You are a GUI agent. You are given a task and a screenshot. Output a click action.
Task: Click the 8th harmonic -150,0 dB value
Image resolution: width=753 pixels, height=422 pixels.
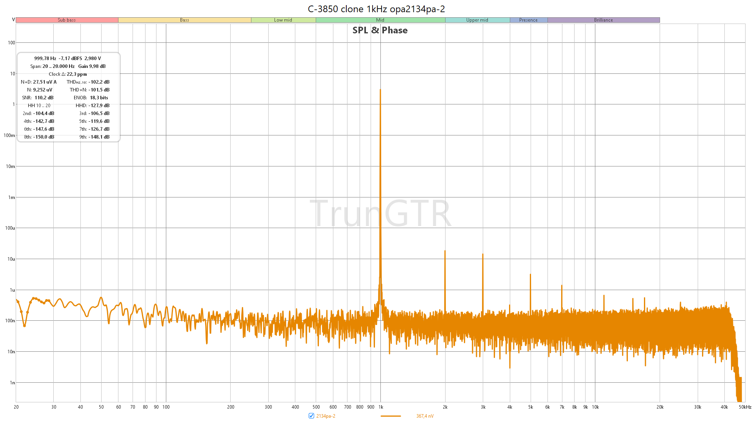click(44, 137)
